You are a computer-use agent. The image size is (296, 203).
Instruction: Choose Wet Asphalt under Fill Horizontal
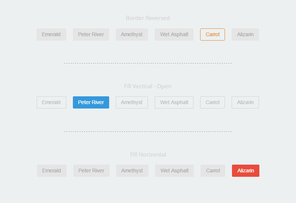click(x=174, y=171)
